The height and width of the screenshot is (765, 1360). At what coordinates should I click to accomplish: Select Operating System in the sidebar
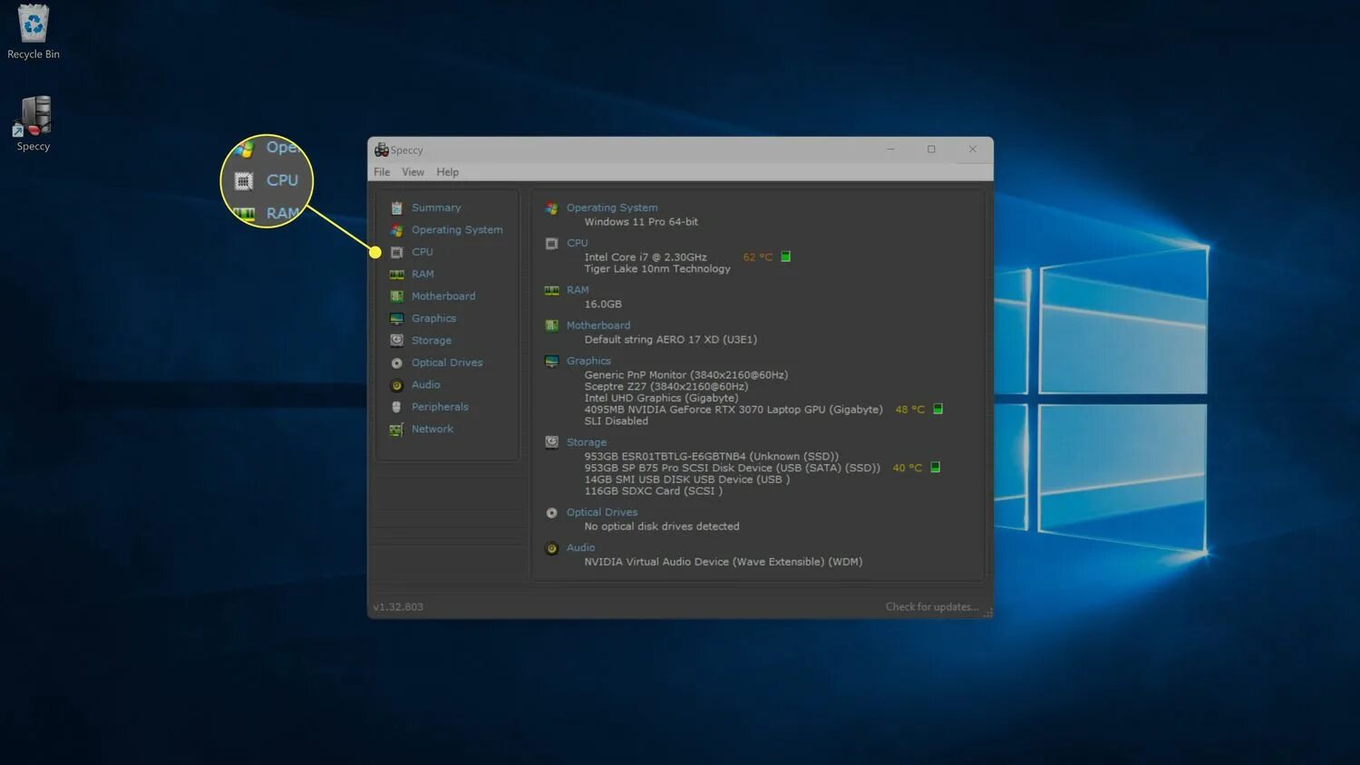tap(457, 230)
